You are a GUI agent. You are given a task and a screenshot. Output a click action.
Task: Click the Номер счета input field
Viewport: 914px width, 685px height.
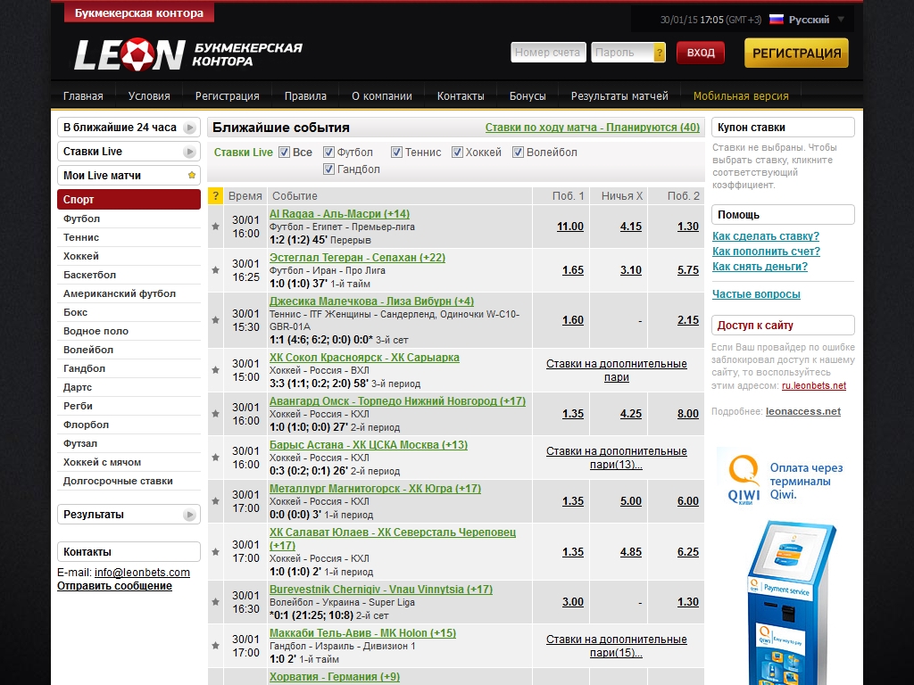548,53
